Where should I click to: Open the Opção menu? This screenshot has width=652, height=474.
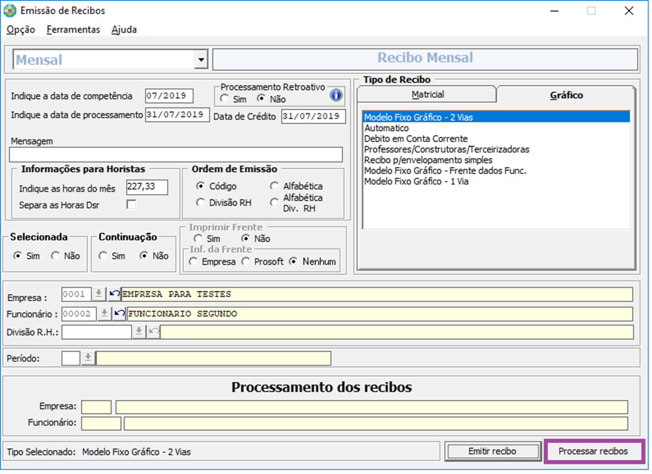(x=21, y=30)
